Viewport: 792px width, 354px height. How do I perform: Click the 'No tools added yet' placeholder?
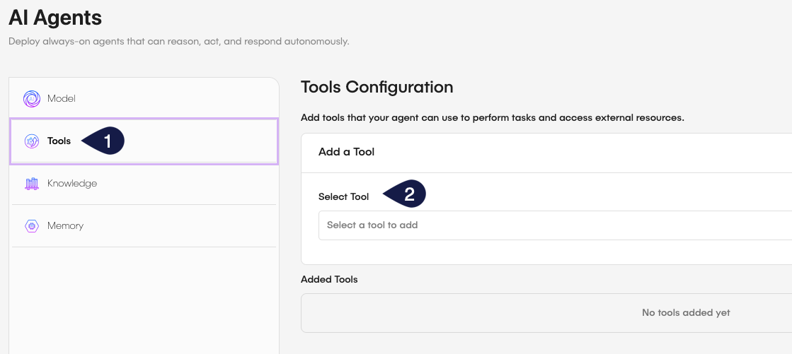click(685, 312)
